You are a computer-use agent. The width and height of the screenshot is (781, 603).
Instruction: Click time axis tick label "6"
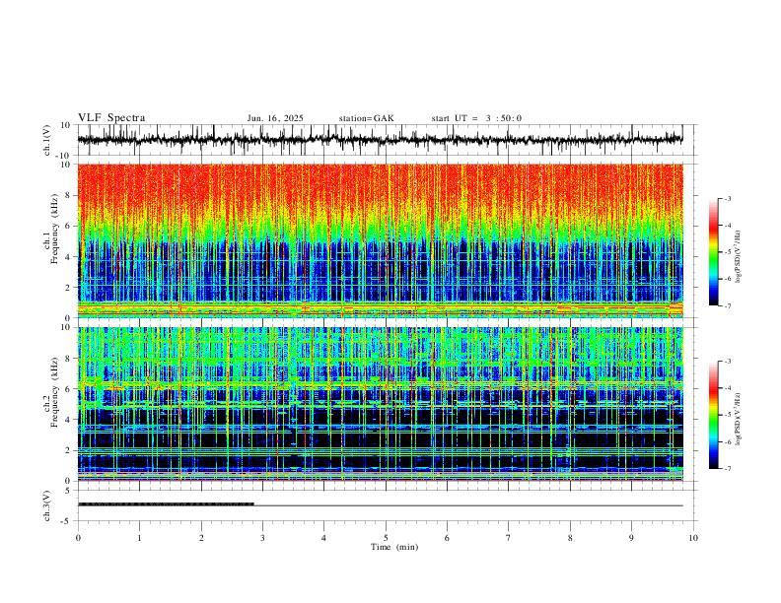pos(448,538)
